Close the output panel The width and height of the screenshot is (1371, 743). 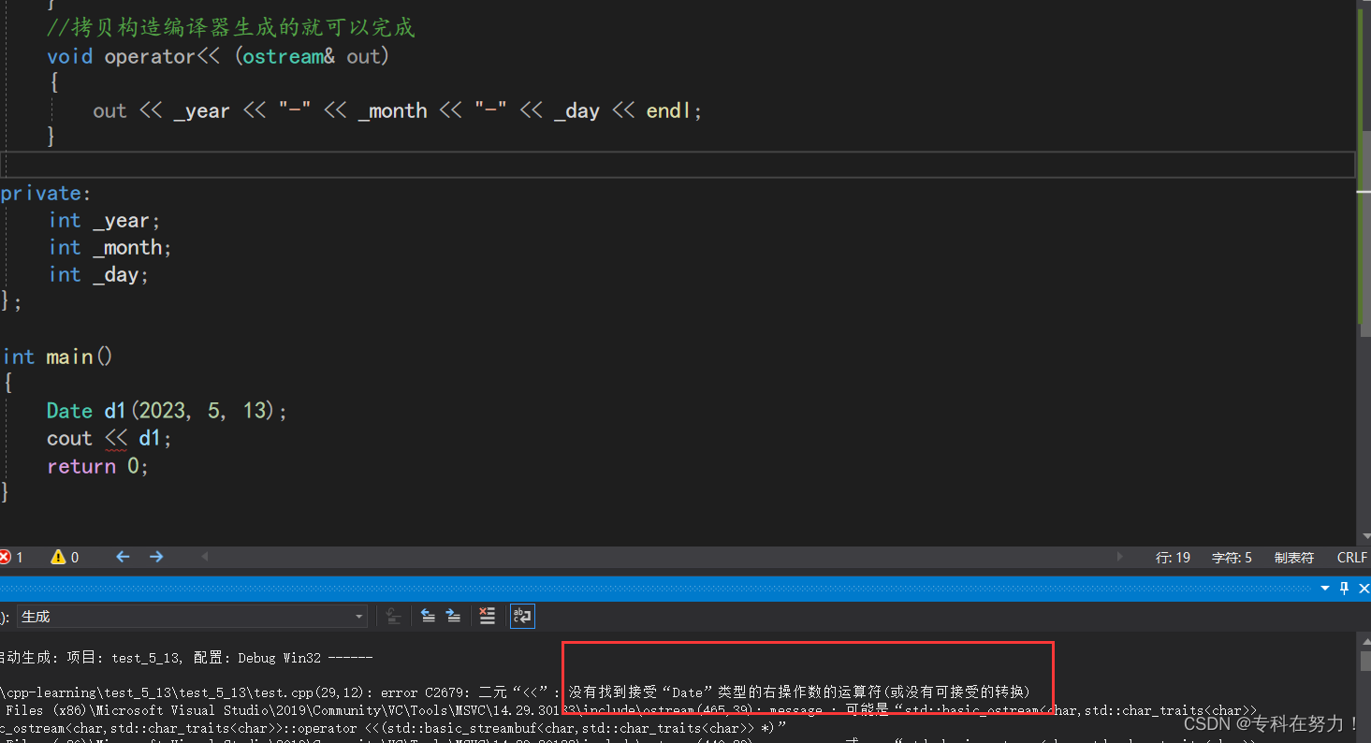pos(1364,589)
